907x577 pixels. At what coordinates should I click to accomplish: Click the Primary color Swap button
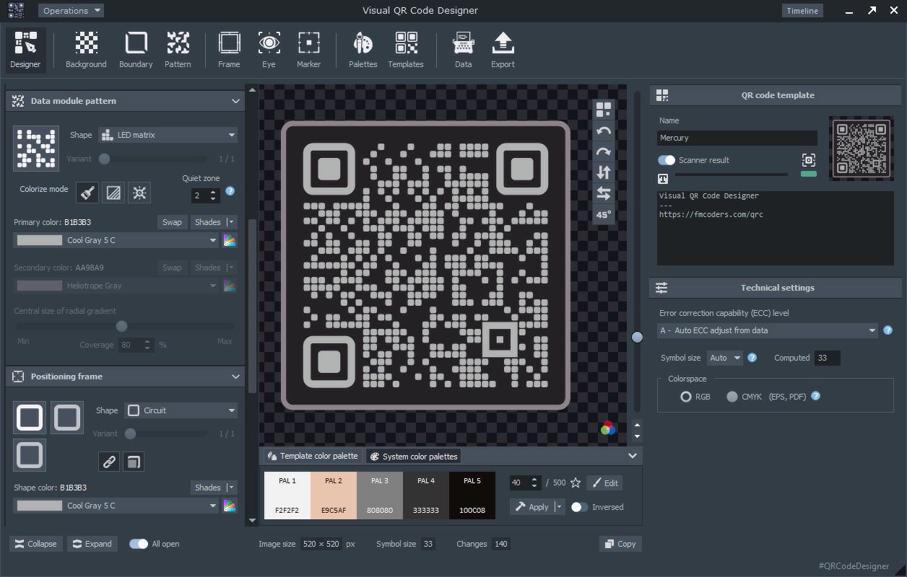(172, 222)
